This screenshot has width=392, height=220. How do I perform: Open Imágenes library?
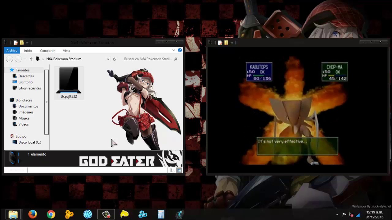[26, 112]
